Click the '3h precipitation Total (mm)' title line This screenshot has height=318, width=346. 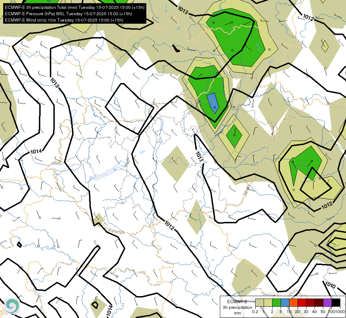click(75, 7)
